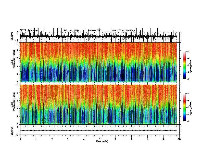Click the ch.2 colorbar log(PSD) unit label

[191, 108]
